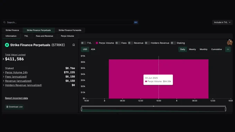Set chart interval to Daily

tap(182, 49)
